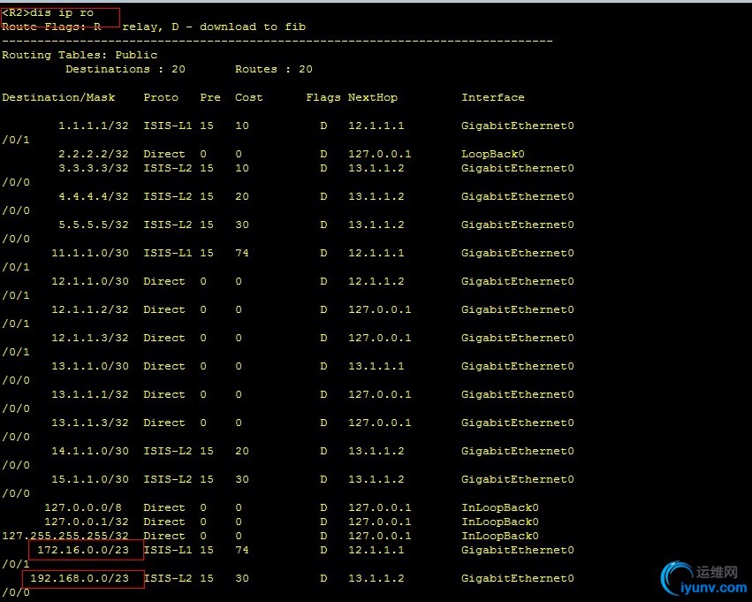The height and width of the screenshot is (602, 752).
Task: Click 'GigabitEthernet0' in the 14.1.1.0/30 row
Action: click(518, 451)
